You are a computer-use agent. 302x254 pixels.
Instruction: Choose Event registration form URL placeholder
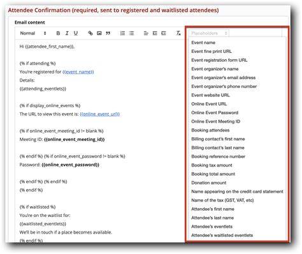[x=219, y=60]
